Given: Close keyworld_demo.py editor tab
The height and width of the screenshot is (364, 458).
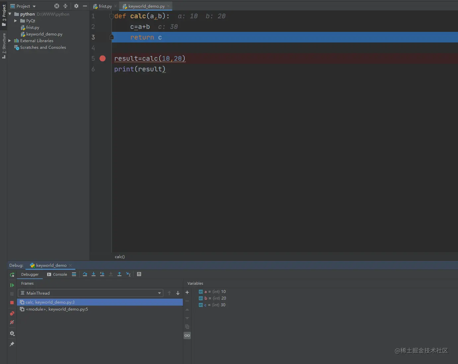Looking at the screenshot, I should 168,6.
